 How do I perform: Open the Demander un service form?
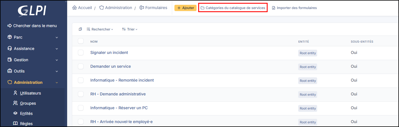[x=110, y=66]
